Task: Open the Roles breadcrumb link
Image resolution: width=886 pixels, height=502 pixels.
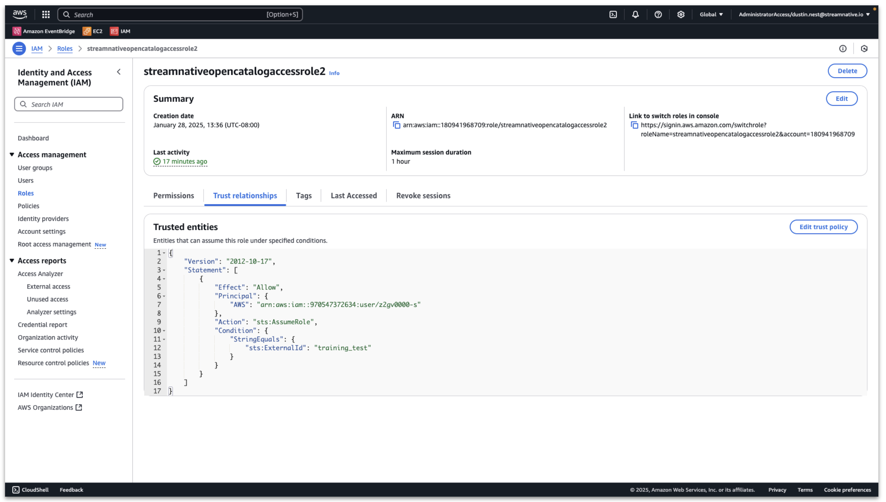Action: pyautogui.click(x=64, y=48)
